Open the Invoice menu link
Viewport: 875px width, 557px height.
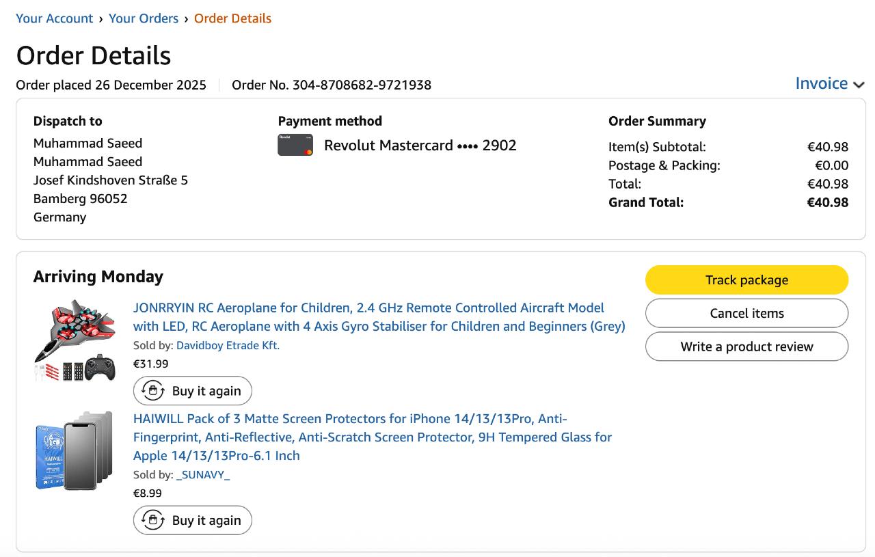(x=821, y=83)
